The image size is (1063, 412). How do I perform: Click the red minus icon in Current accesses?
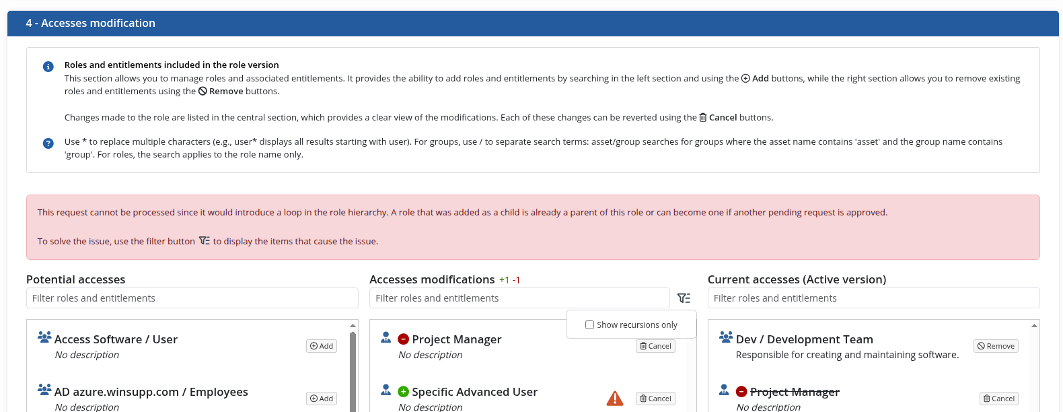(741, 392)
